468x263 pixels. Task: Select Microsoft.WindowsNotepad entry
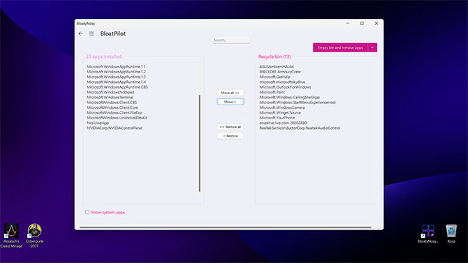[110, 92]
